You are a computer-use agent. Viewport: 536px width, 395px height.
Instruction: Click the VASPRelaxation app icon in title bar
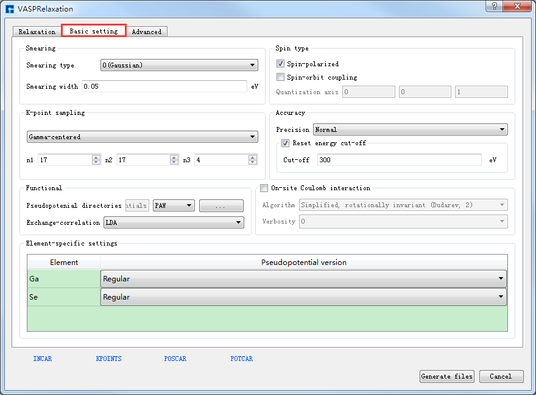(9, 9)
